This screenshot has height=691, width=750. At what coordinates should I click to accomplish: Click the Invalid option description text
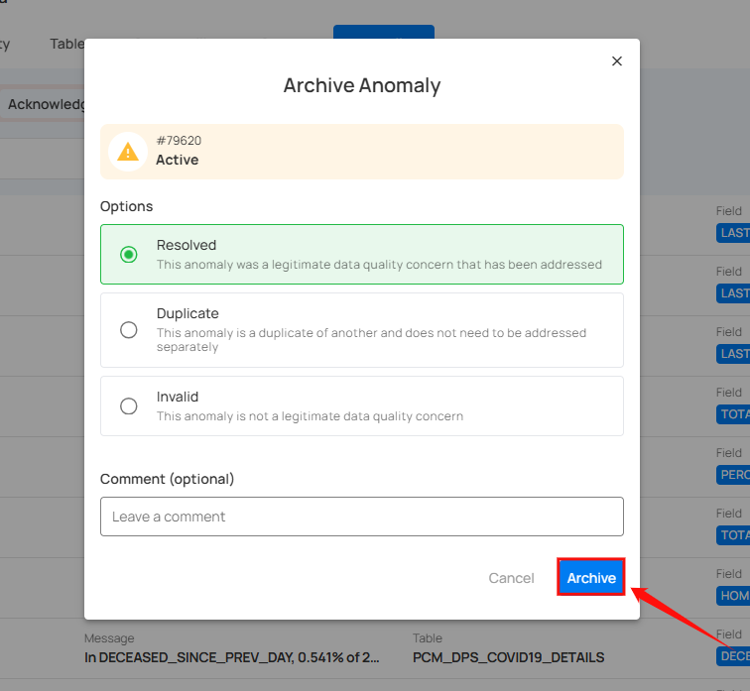(x=310, y=416)
